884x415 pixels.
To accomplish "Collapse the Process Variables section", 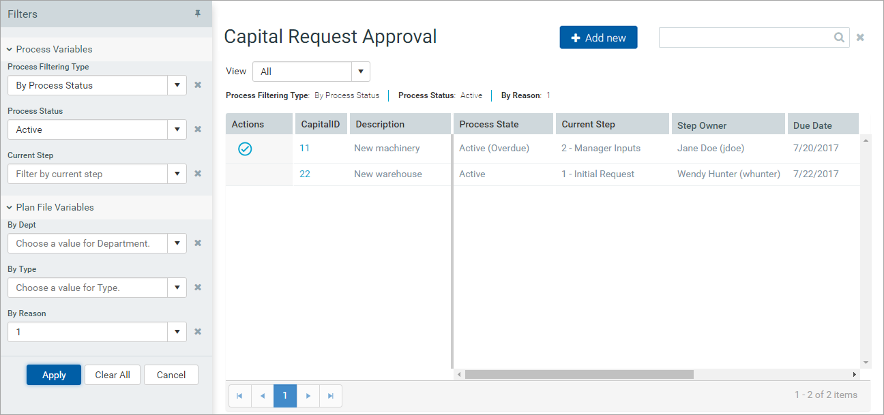I will pyautogui.click(x=10, y=49).
